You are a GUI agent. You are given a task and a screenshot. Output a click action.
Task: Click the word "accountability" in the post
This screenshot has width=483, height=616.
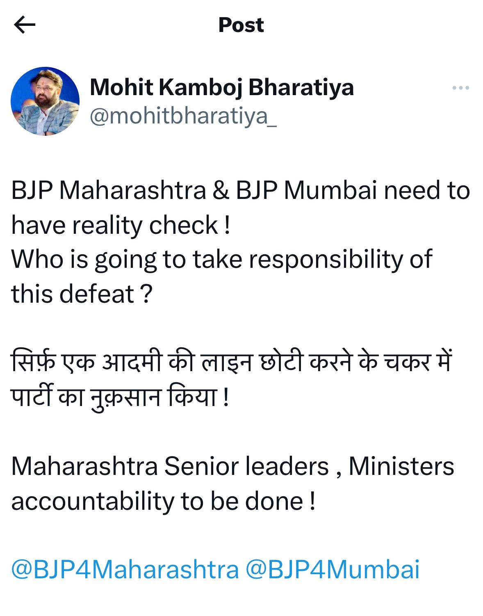coord(92,501)
